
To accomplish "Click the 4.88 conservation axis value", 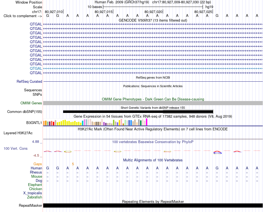I will pyautogui.click(x=35, y=141).
